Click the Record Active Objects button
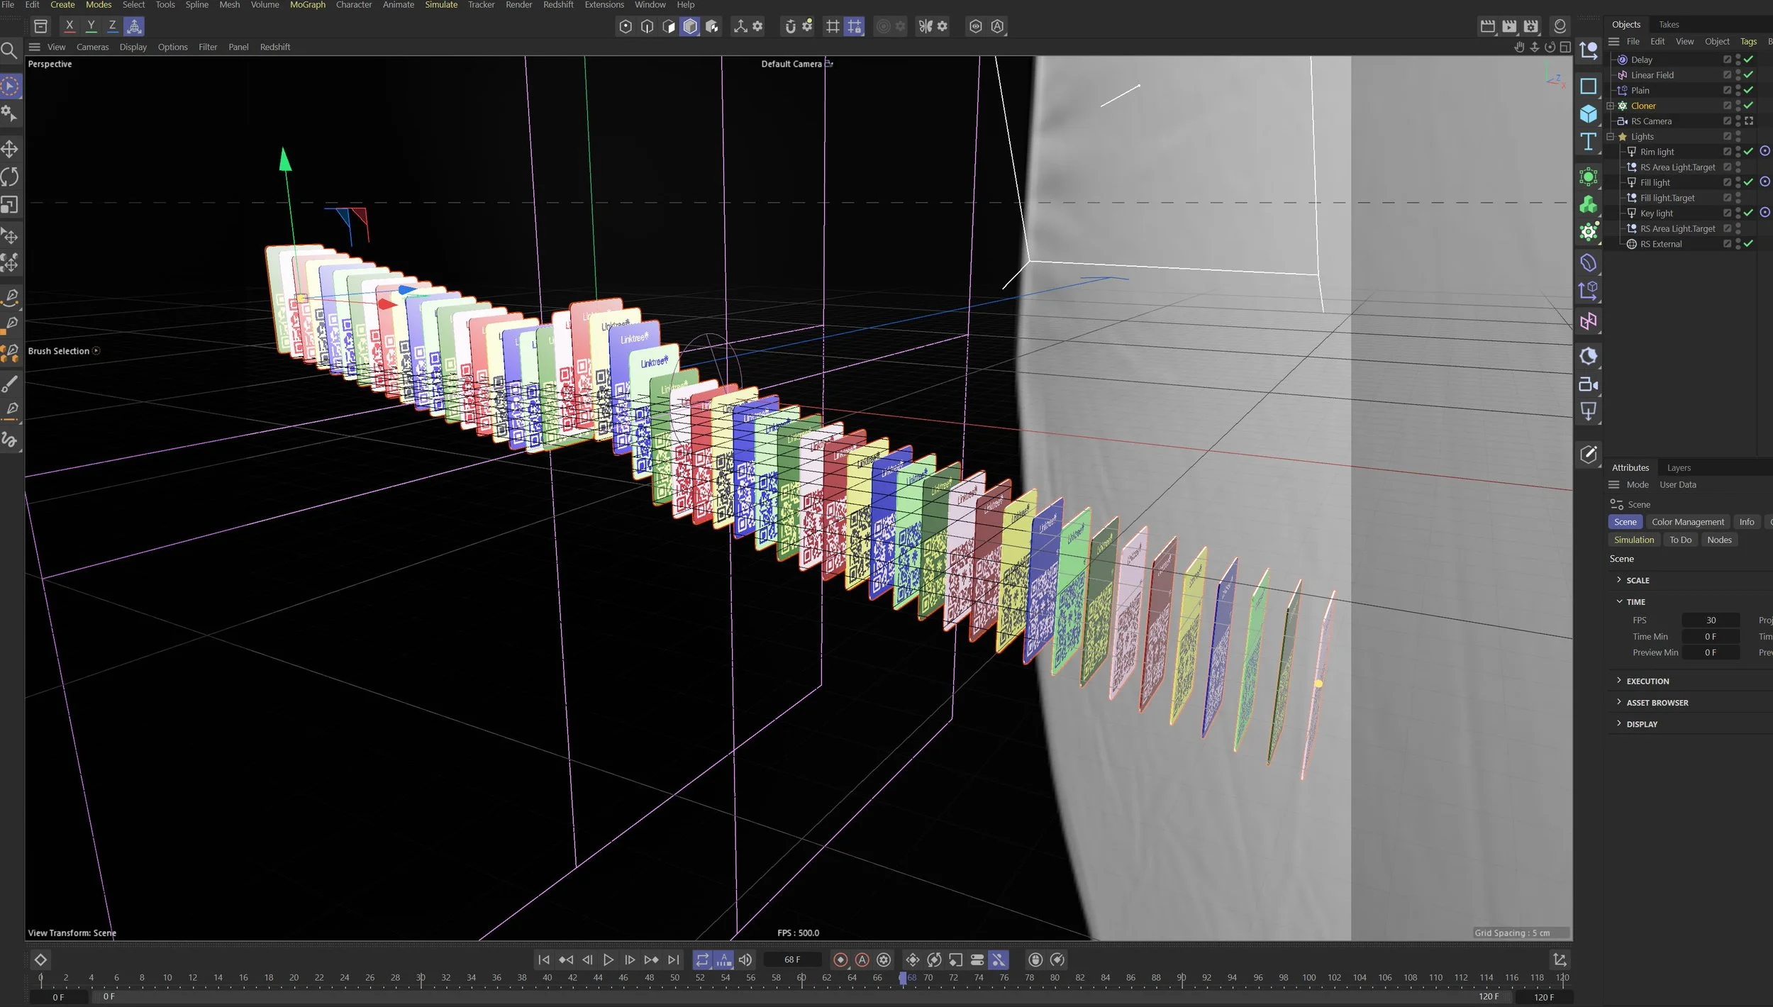Screen dimensions: 1773x1007 tap(840, 959)
